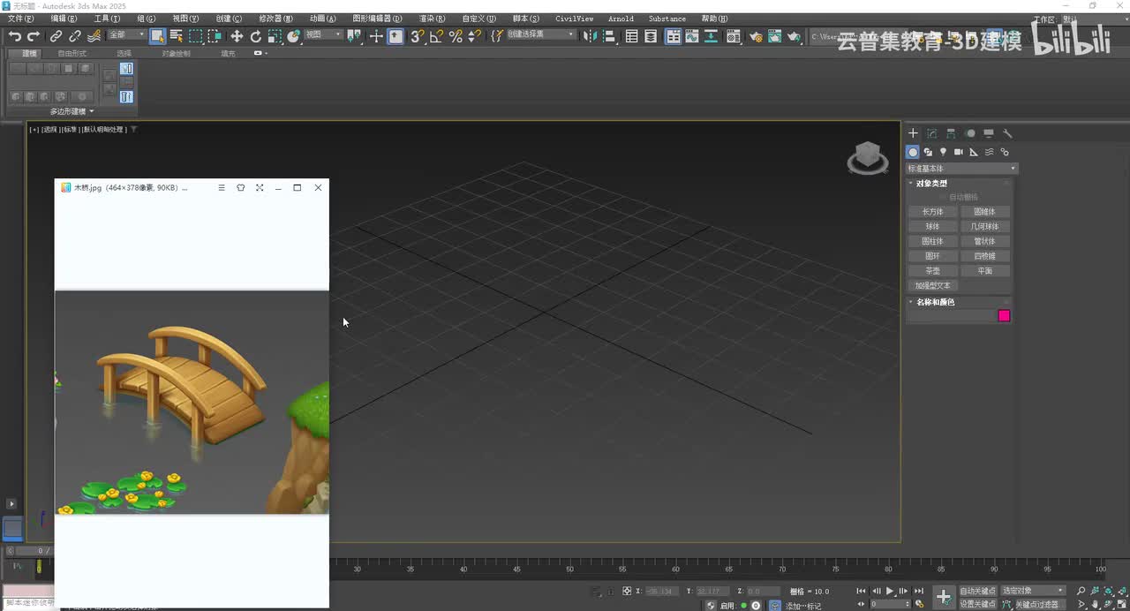Screen dimensions: 1130x611
Task: Open the 渲染 menu in menu bar
Action: (x=431, y=19)
